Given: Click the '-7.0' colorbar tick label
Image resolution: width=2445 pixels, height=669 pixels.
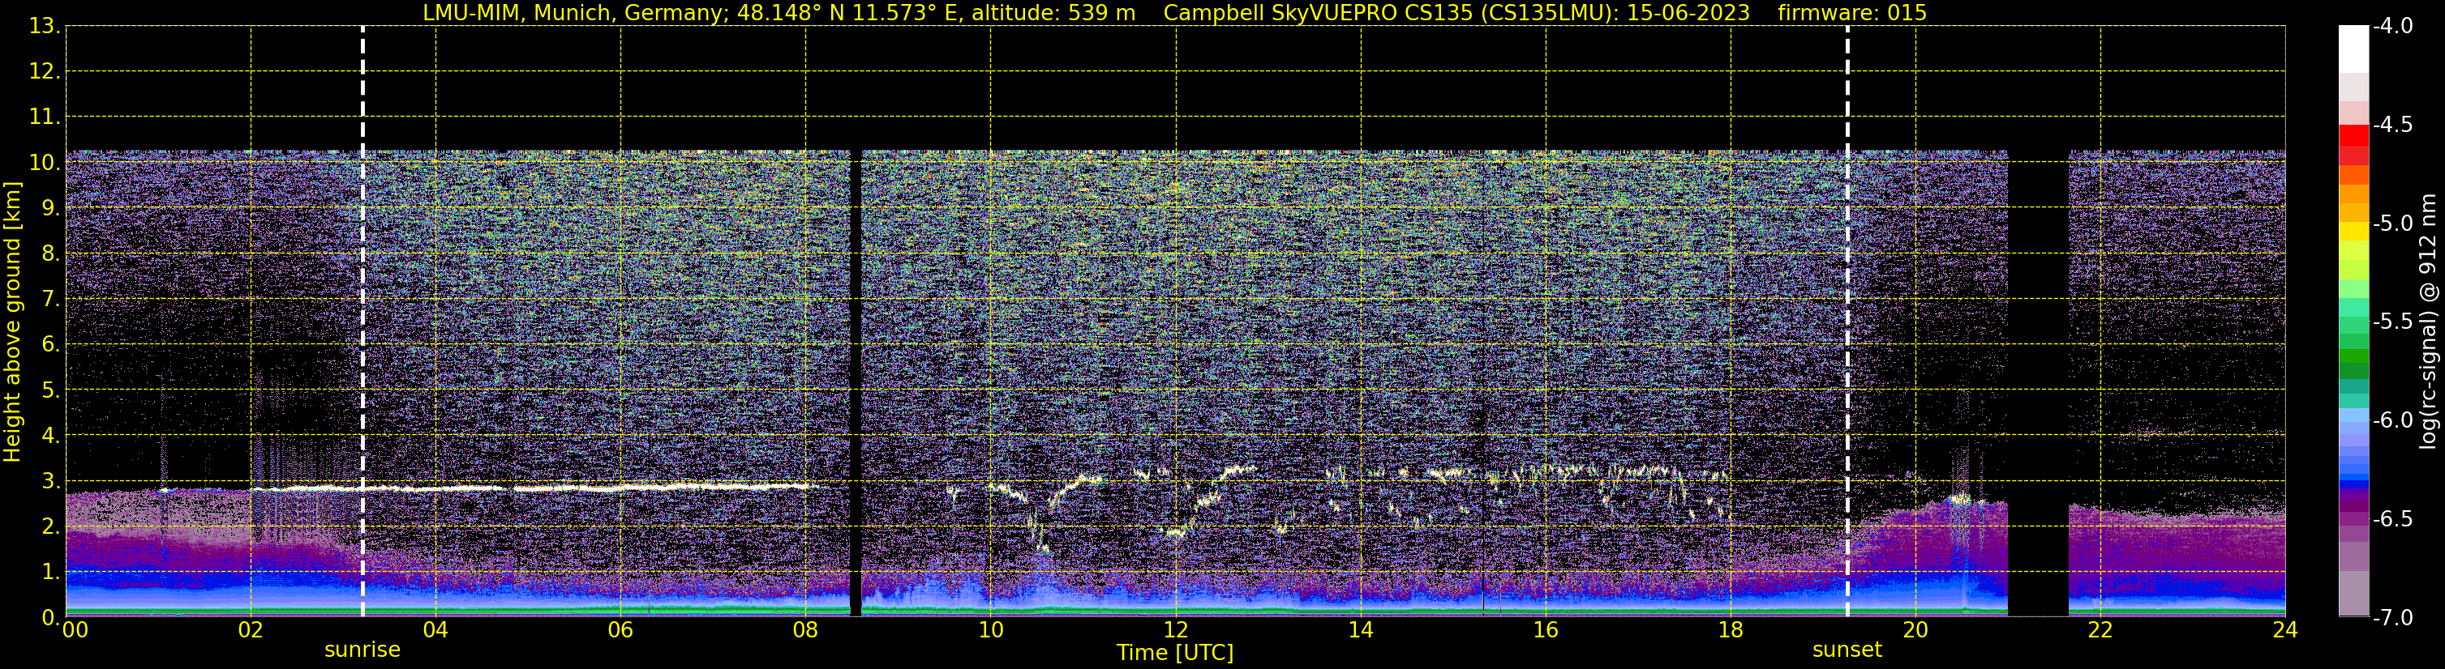Looking at the screenshot, I should (x=2391, y=618).
